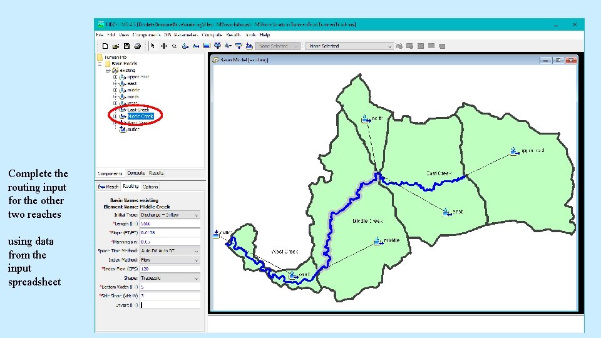Image resolution: width=601 pixels, height=338 pixels.
Task: Click the compute run toolbar icon
Action: point(399,46)
